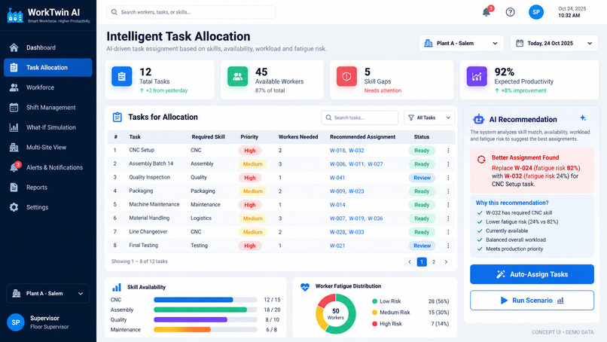
Task: Open row menu for Machine Maintenance task
Action: [448, 204]
